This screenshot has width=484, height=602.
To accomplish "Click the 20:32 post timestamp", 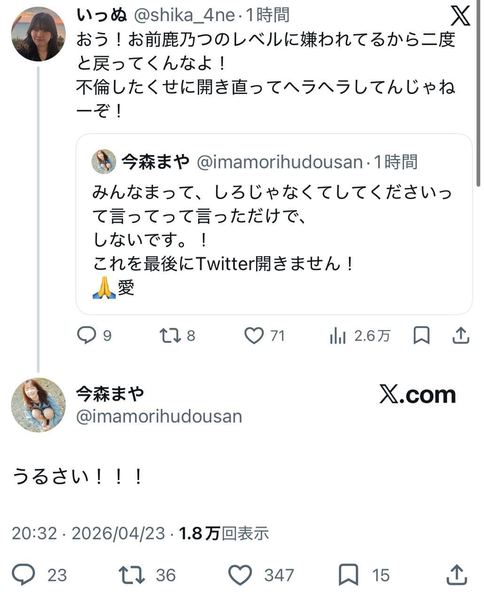I will tap(34, 533).
